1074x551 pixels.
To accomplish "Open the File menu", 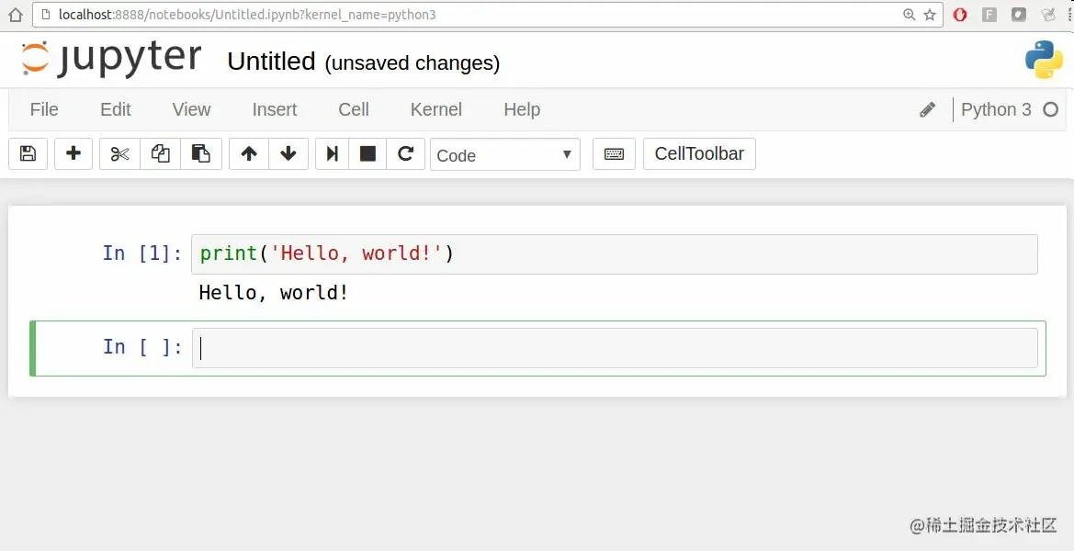I will [x=44, y=109].
